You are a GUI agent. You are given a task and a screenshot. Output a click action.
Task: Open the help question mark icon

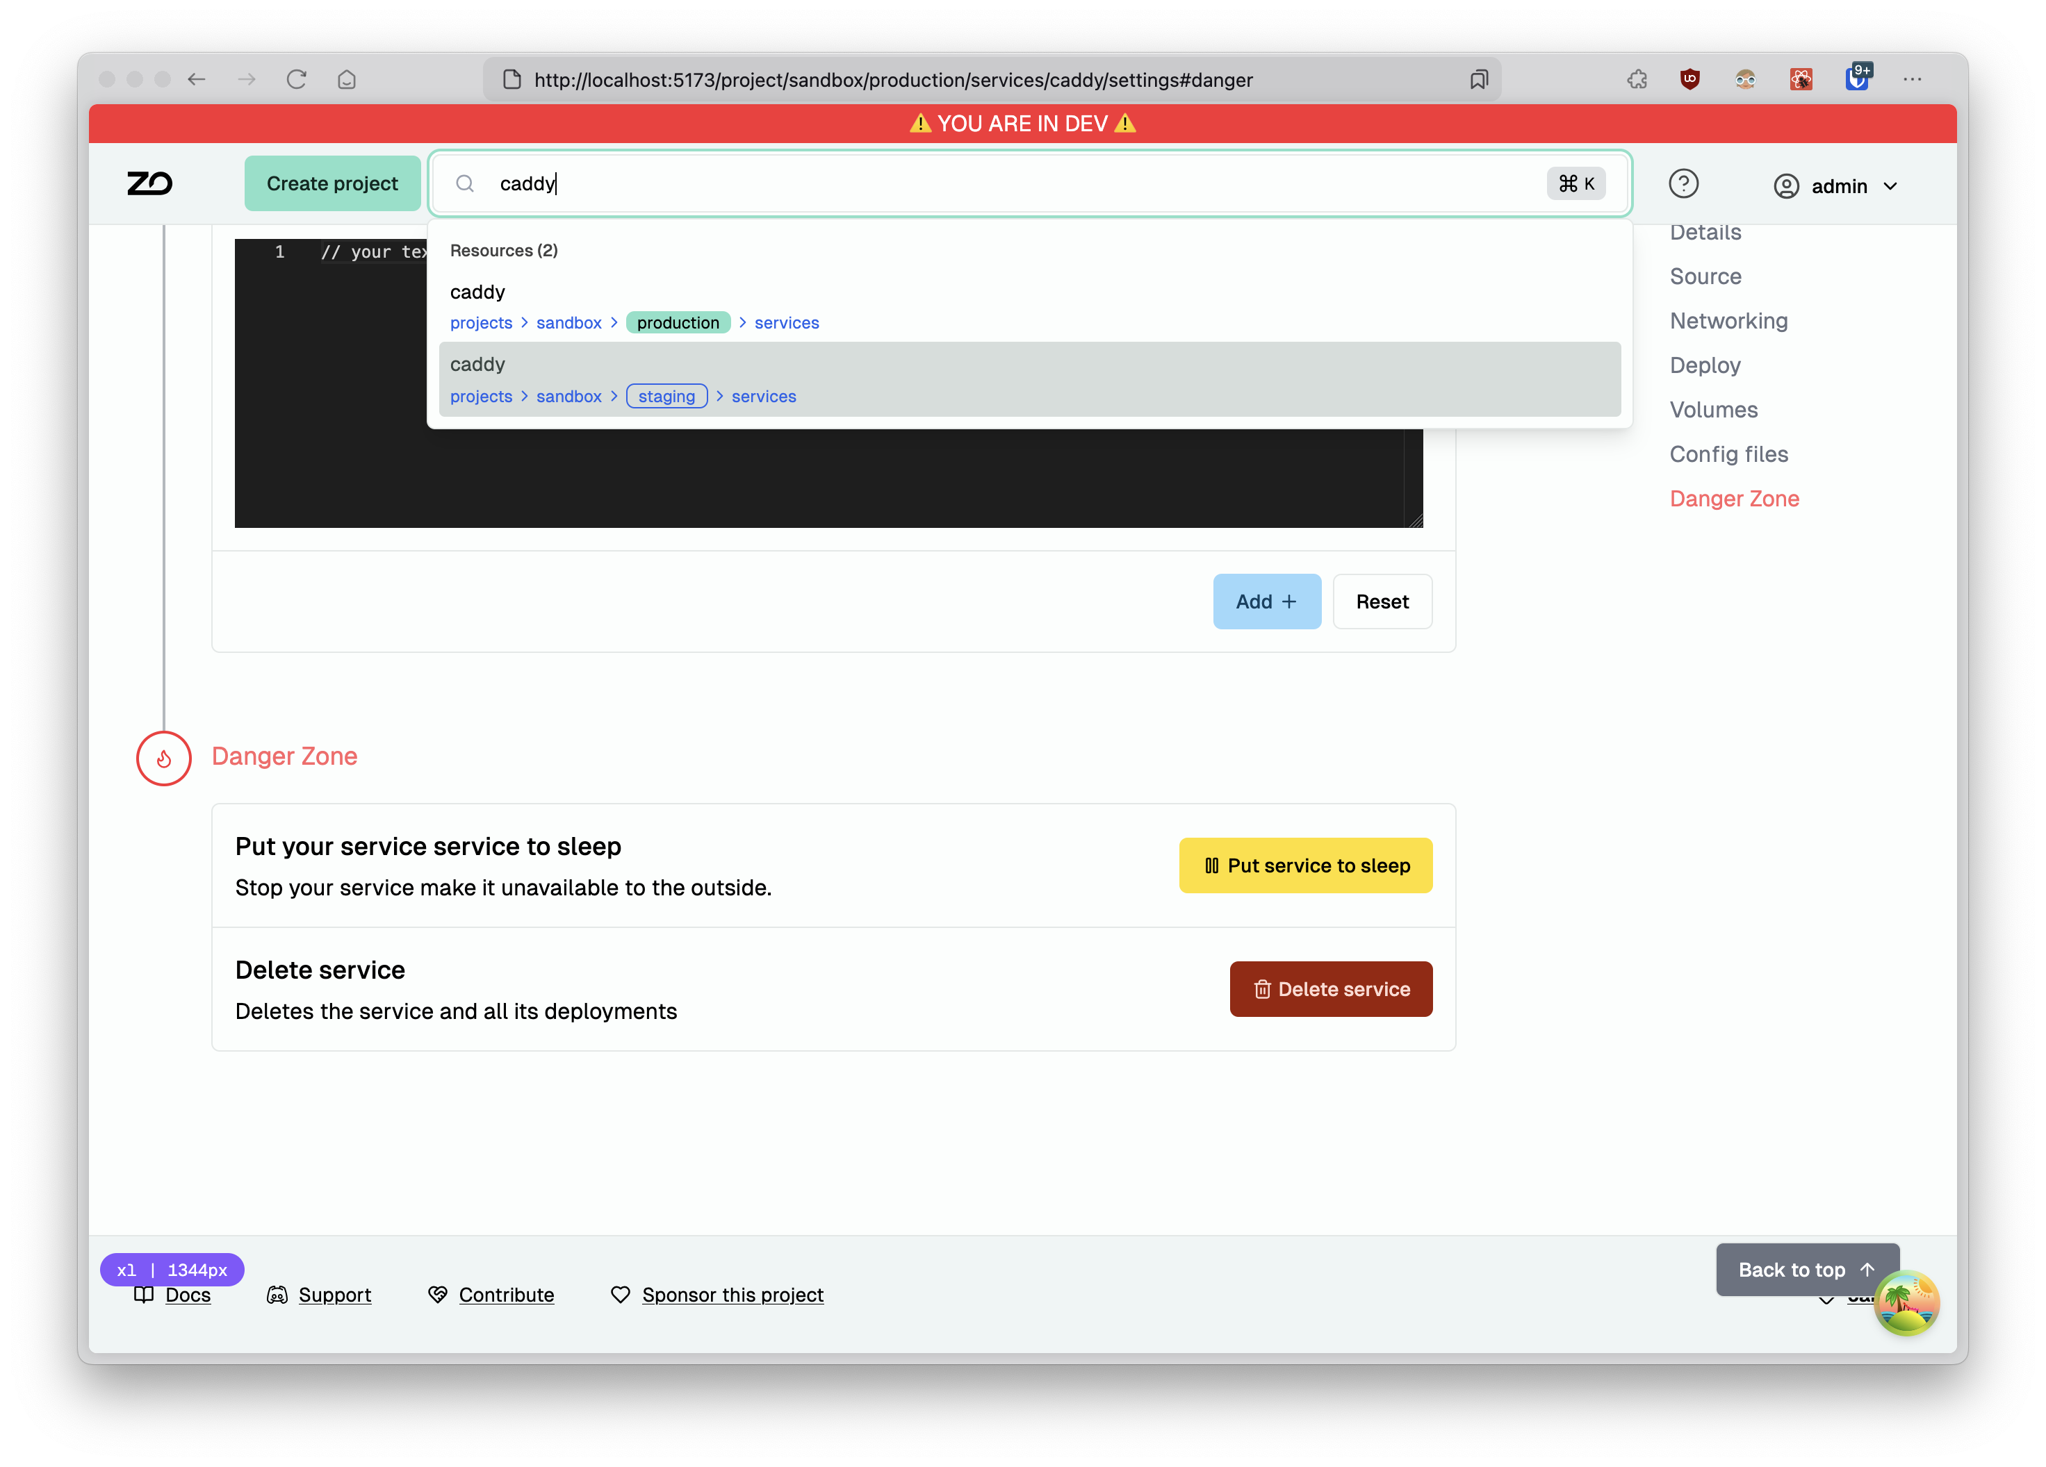click(x=1683, y=184)
